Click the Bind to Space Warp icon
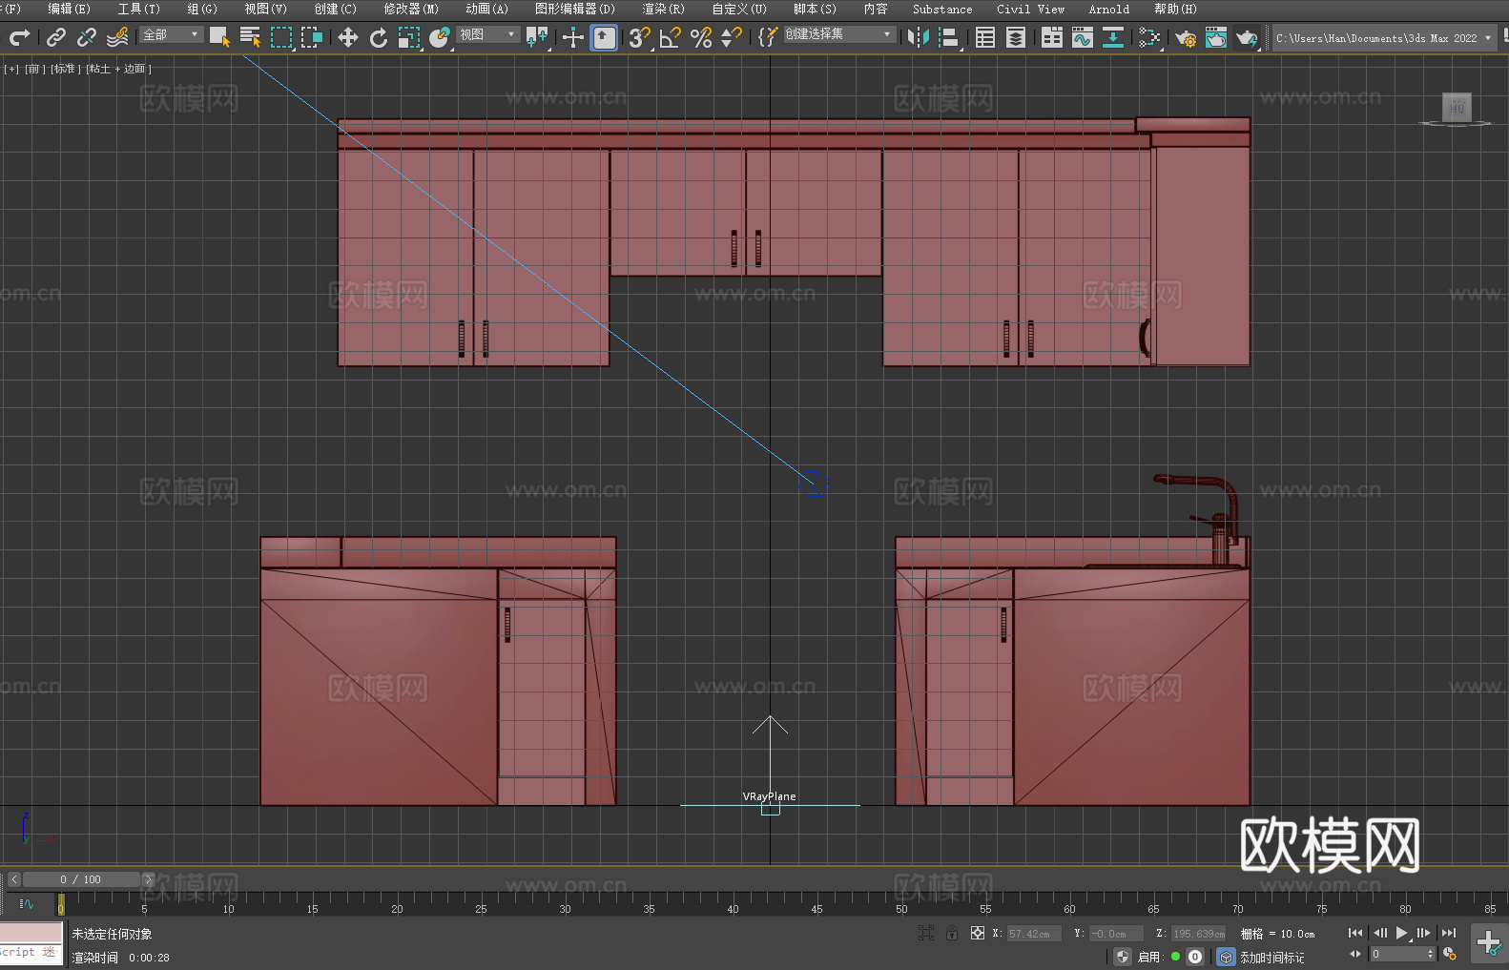 (x=117, y=37)
